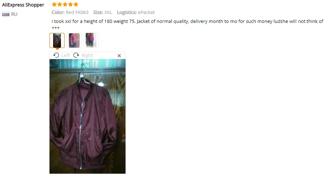Click the RU country label

point(14,14)
